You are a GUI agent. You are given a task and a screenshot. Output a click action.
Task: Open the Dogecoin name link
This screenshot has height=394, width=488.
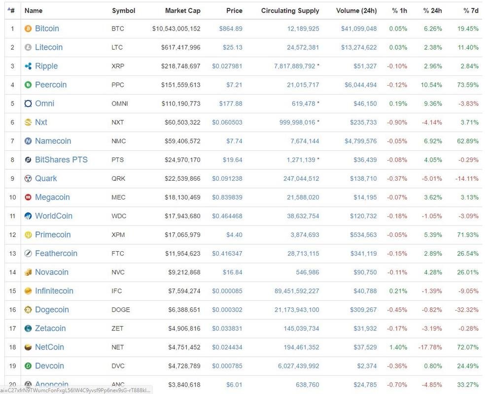point(52,310)
